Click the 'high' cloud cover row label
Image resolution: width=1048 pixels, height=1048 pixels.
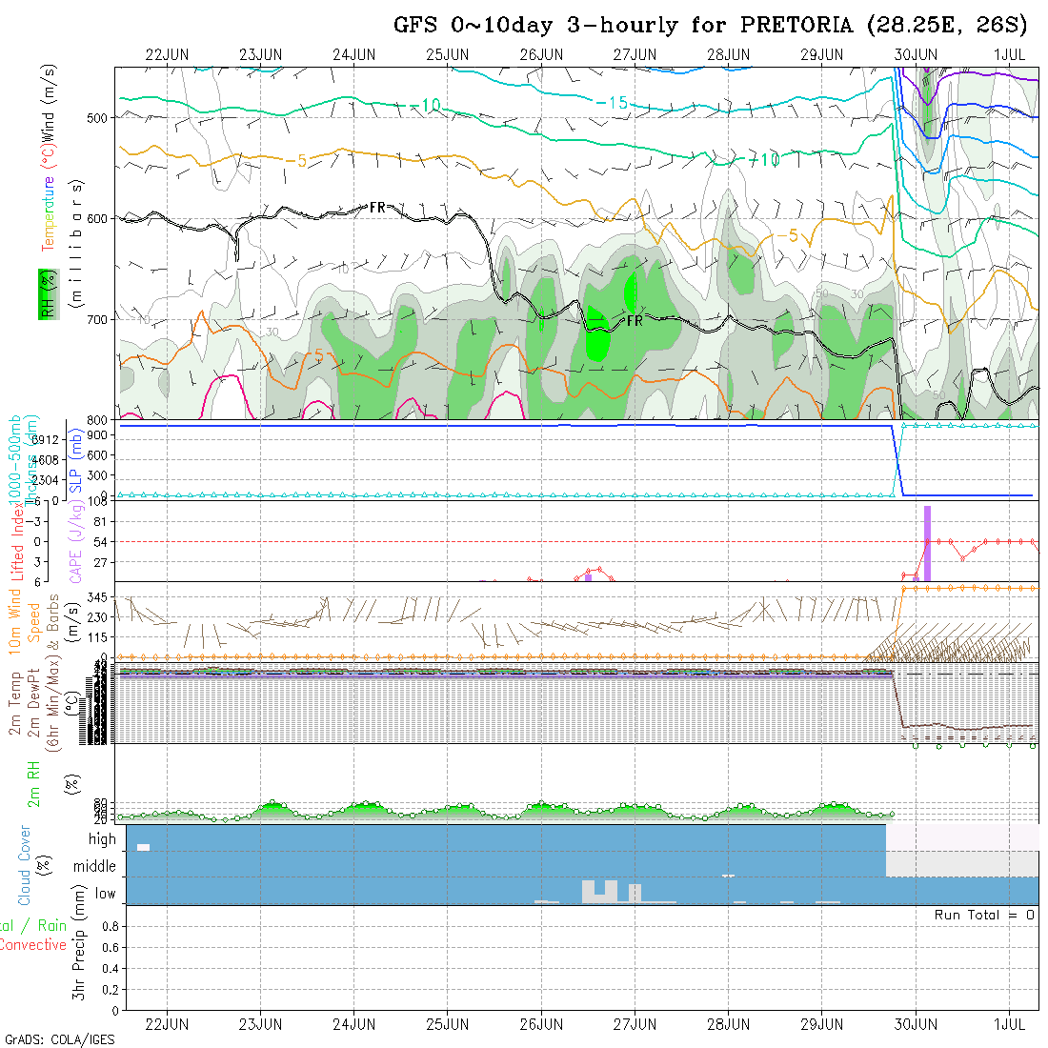[x=102, y=839]
